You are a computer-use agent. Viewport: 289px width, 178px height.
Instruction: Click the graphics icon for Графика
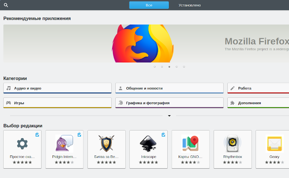pos(121,103)
